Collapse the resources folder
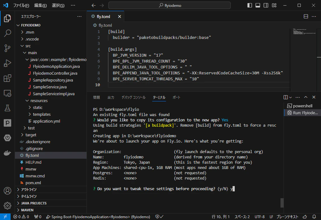The image size is (321, 220). (27, 101)
